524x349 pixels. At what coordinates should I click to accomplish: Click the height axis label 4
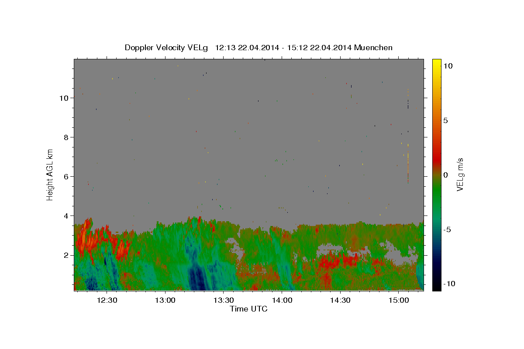click(66, 216)
